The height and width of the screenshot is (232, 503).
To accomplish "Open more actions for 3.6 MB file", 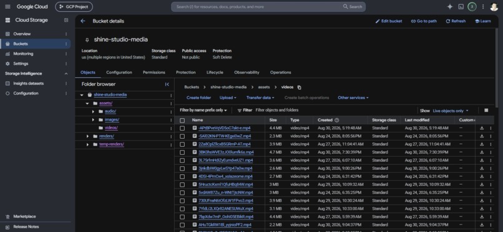I will coord(490,160).
